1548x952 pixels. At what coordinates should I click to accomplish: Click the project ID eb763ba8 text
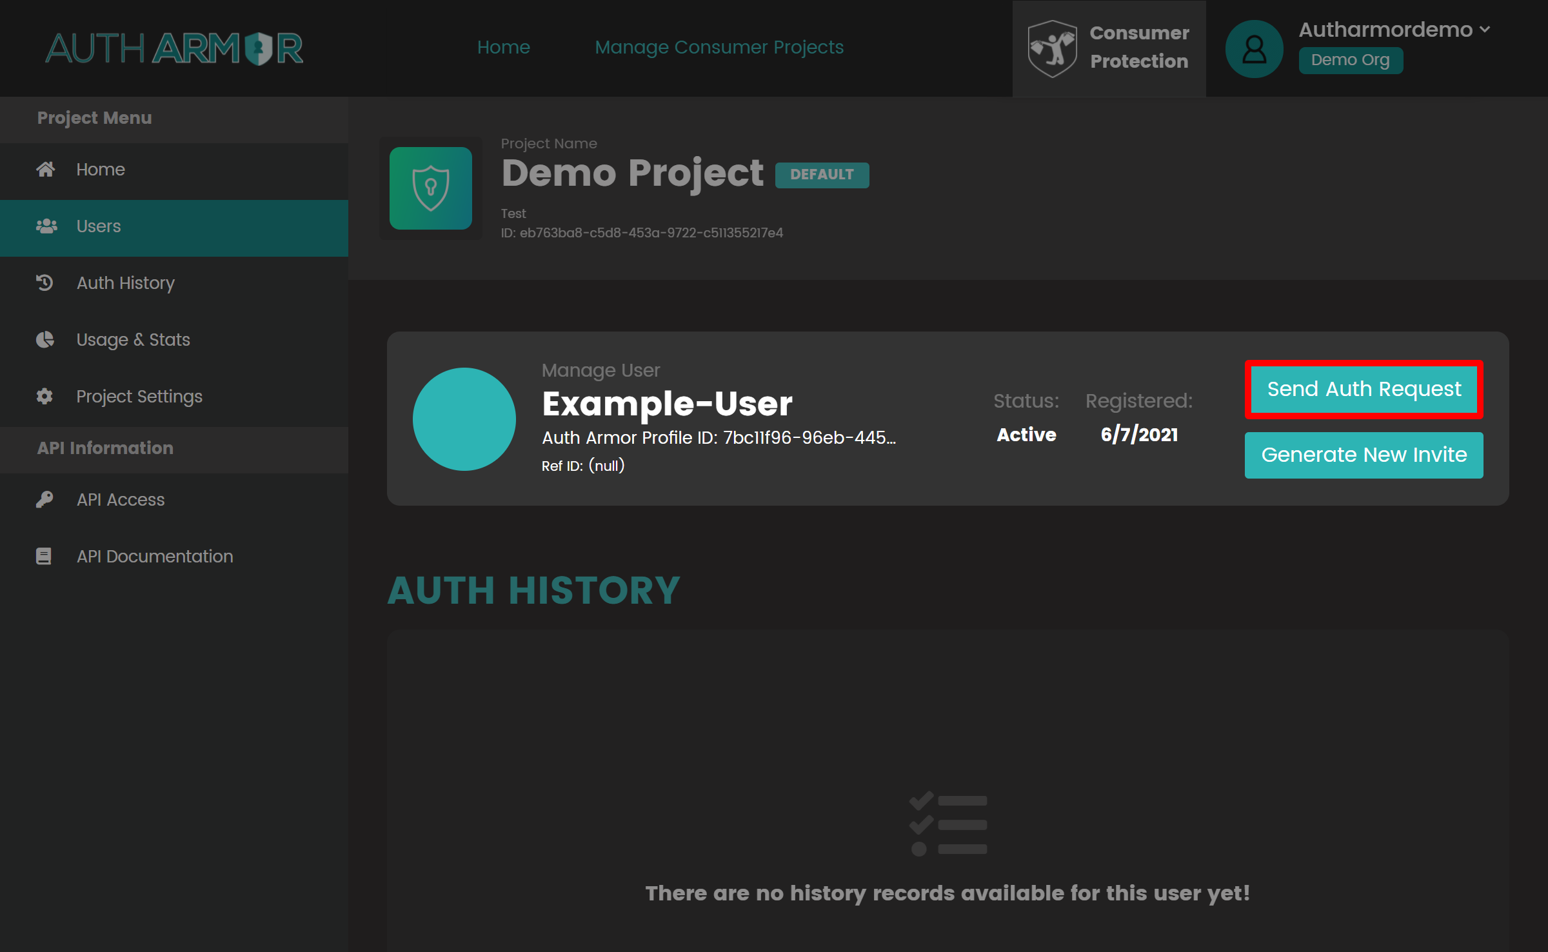click(x=642, y=233)
